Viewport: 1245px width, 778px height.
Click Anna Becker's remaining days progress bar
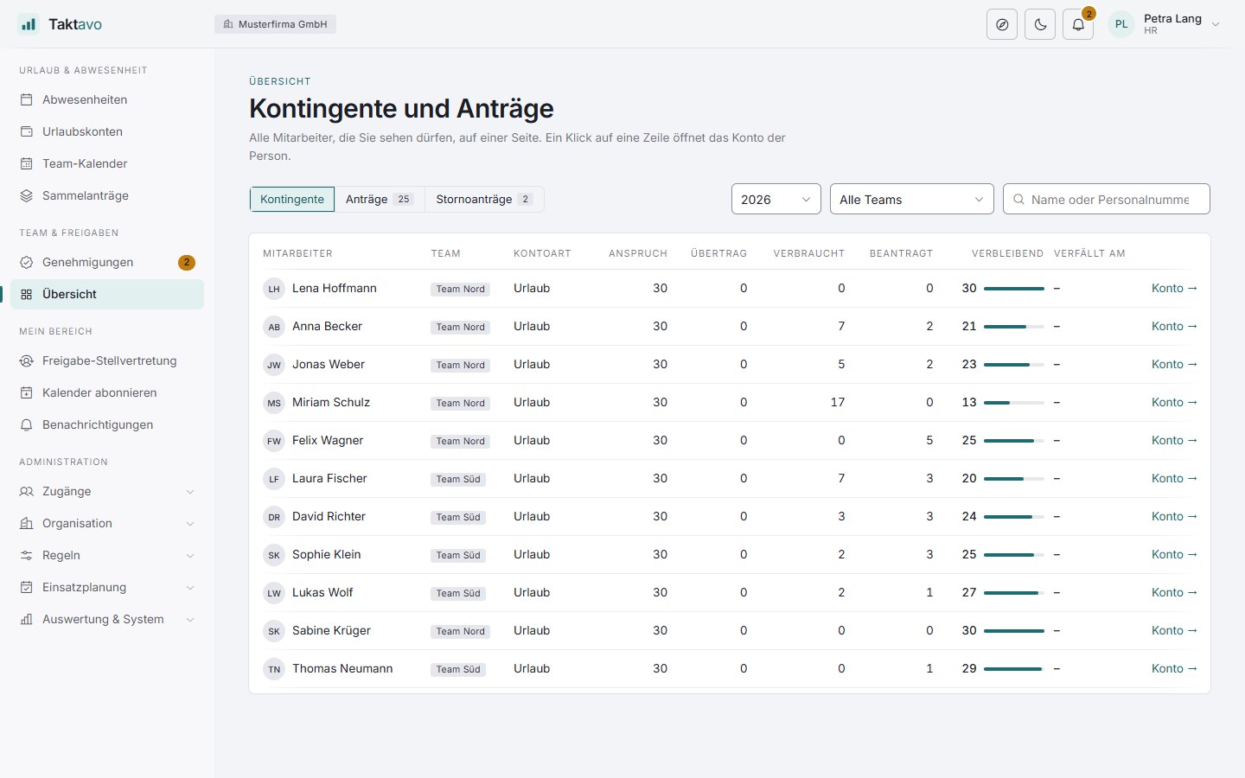coord(1014,327)
